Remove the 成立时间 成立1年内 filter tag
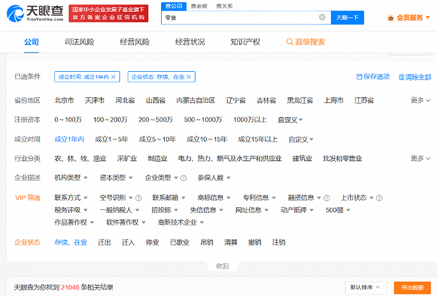This screenshot has width=437, height=296. (x=113, y=77)
